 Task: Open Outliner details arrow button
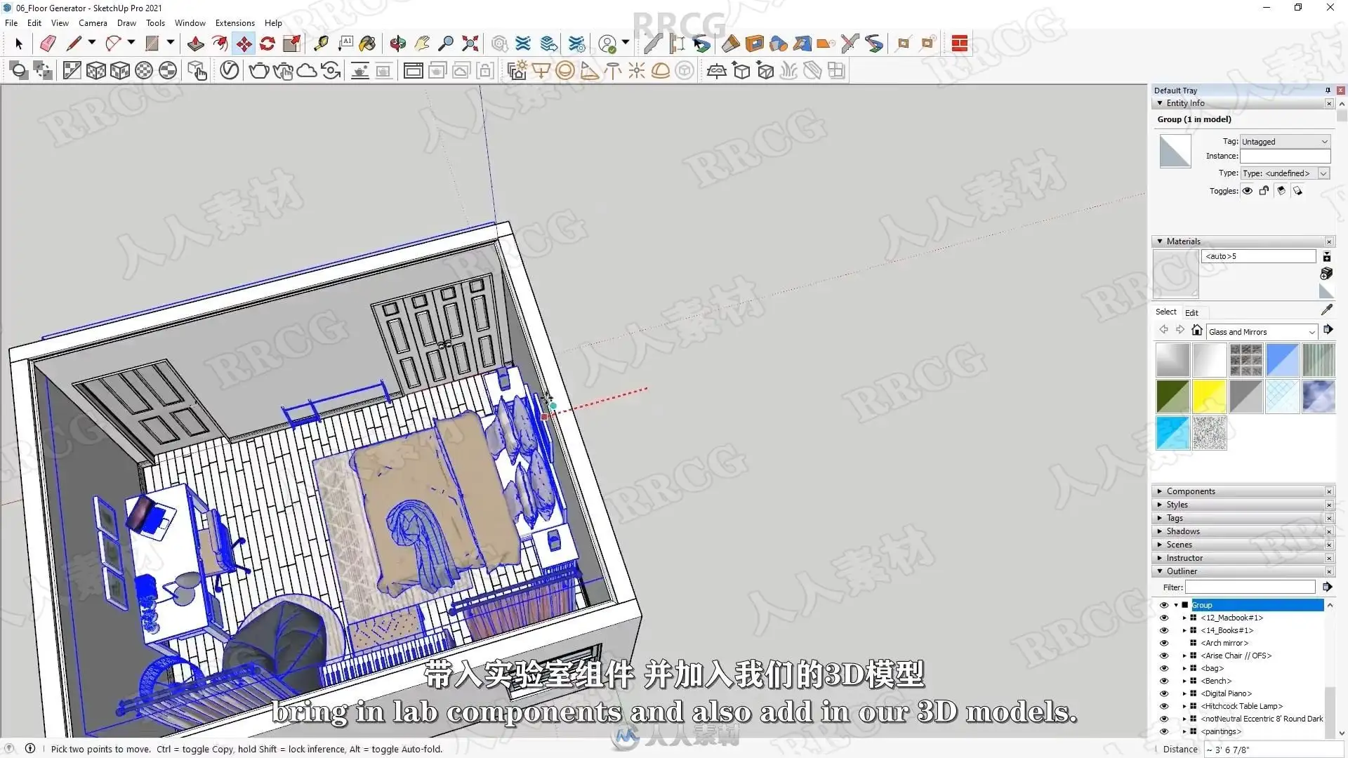click(x=1327, y=587)
